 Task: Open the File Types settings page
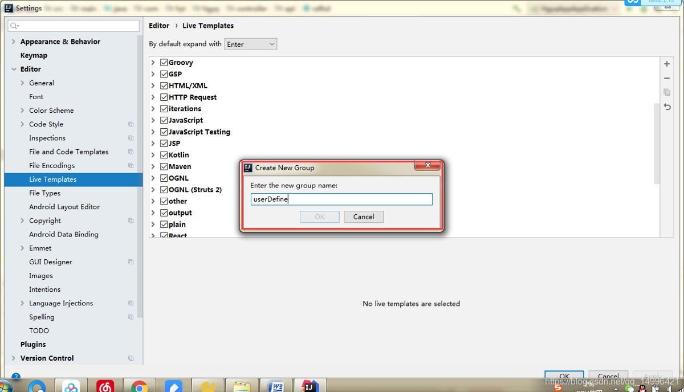pyautogui.click(x=44, y=193)
